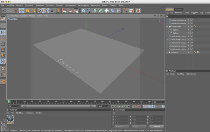Image resolution: width=210 pixels, height=132 pixels.
Task: Render to Picture Viewer icon
Action: pyautogui.click(x=70, y=11)
